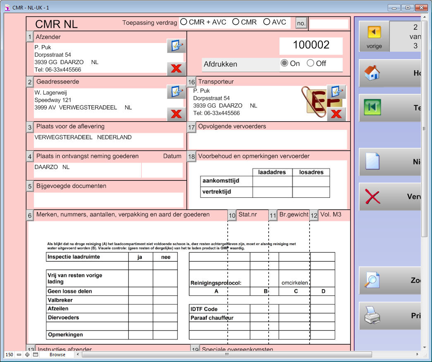Click the 'no.' button

301,24
